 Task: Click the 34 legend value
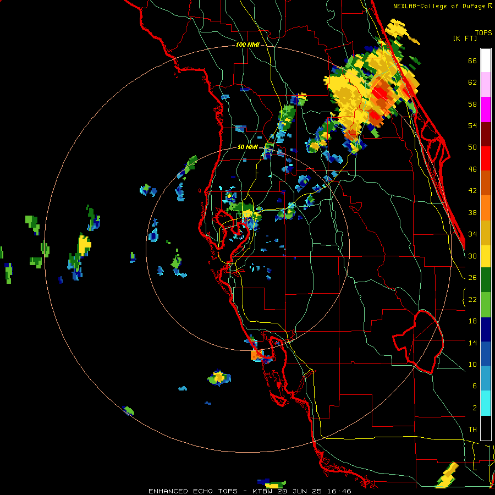click(472, 234)
